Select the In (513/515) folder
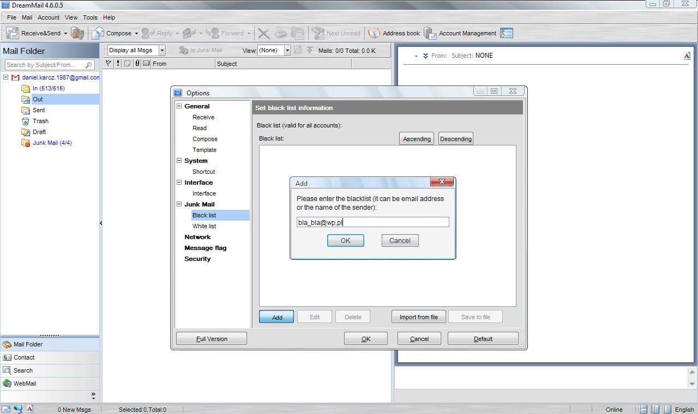 49,88
